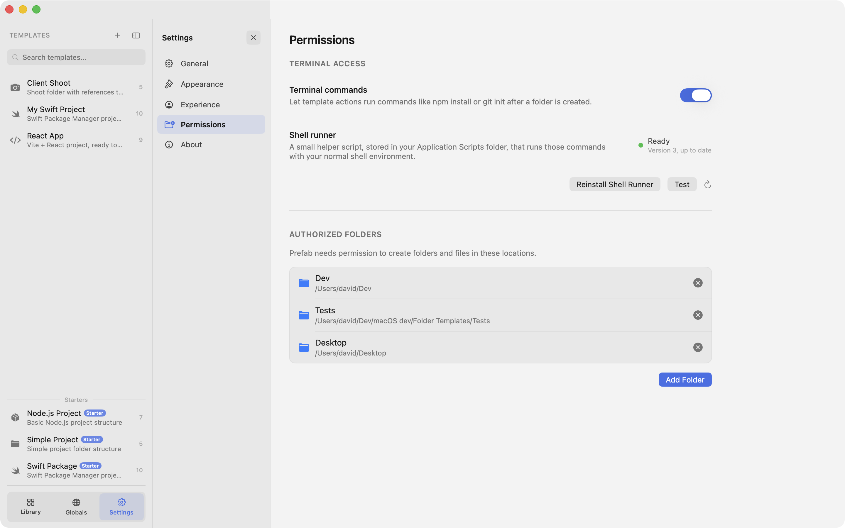
Task: Open the Swift Package starter name
Action: (x=52, y=466)
